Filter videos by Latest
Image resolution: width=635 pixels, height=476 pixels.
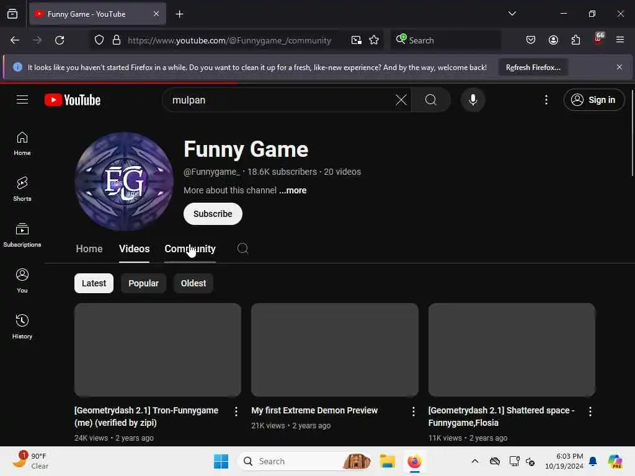94,283
